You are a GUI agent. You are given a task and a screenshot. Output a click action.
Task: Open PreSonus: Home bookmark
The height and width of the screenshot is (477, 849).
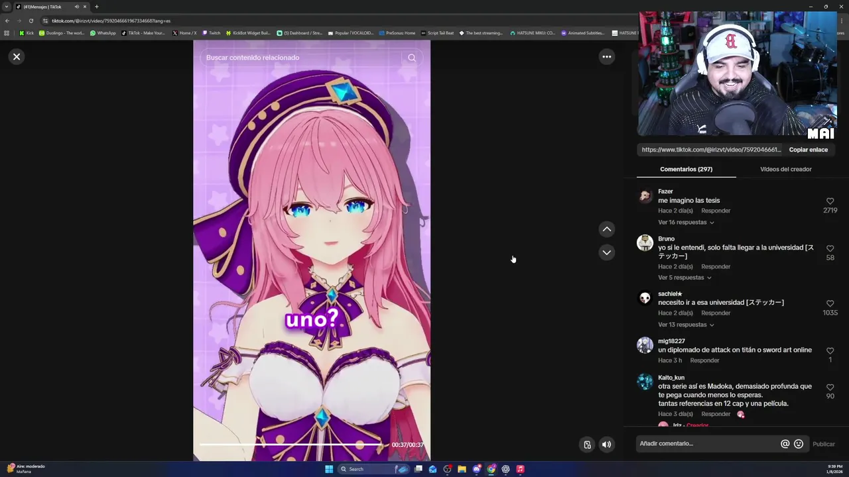[397, 32]
